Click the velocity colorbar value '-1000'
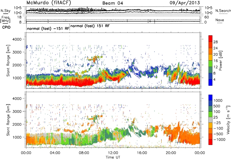The height and width of the screenshot is (159, 231). (x=219, y=139)
